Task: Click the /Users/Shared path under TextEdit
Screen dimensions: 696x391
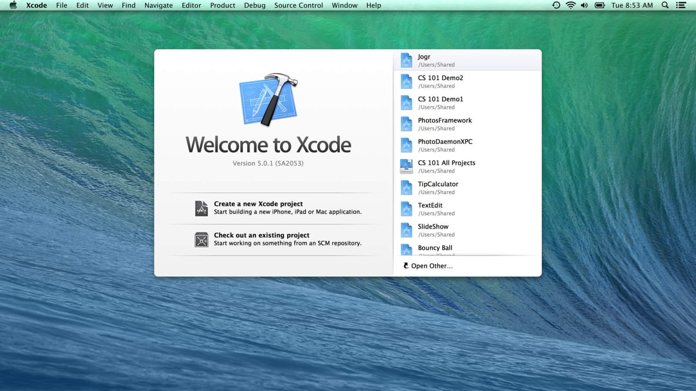Action: [436, 213]
